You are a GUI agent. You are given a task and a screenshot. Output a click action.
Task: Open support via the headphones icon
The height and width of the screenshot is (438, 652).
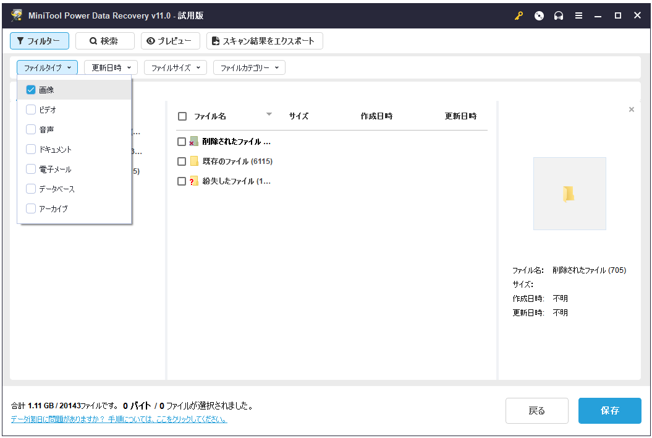click(x=559, y=16)
